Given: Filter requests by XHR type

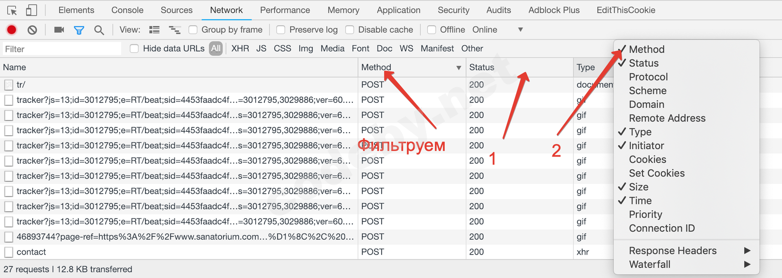Looking at the screenshot, I should tap(240, 48).
